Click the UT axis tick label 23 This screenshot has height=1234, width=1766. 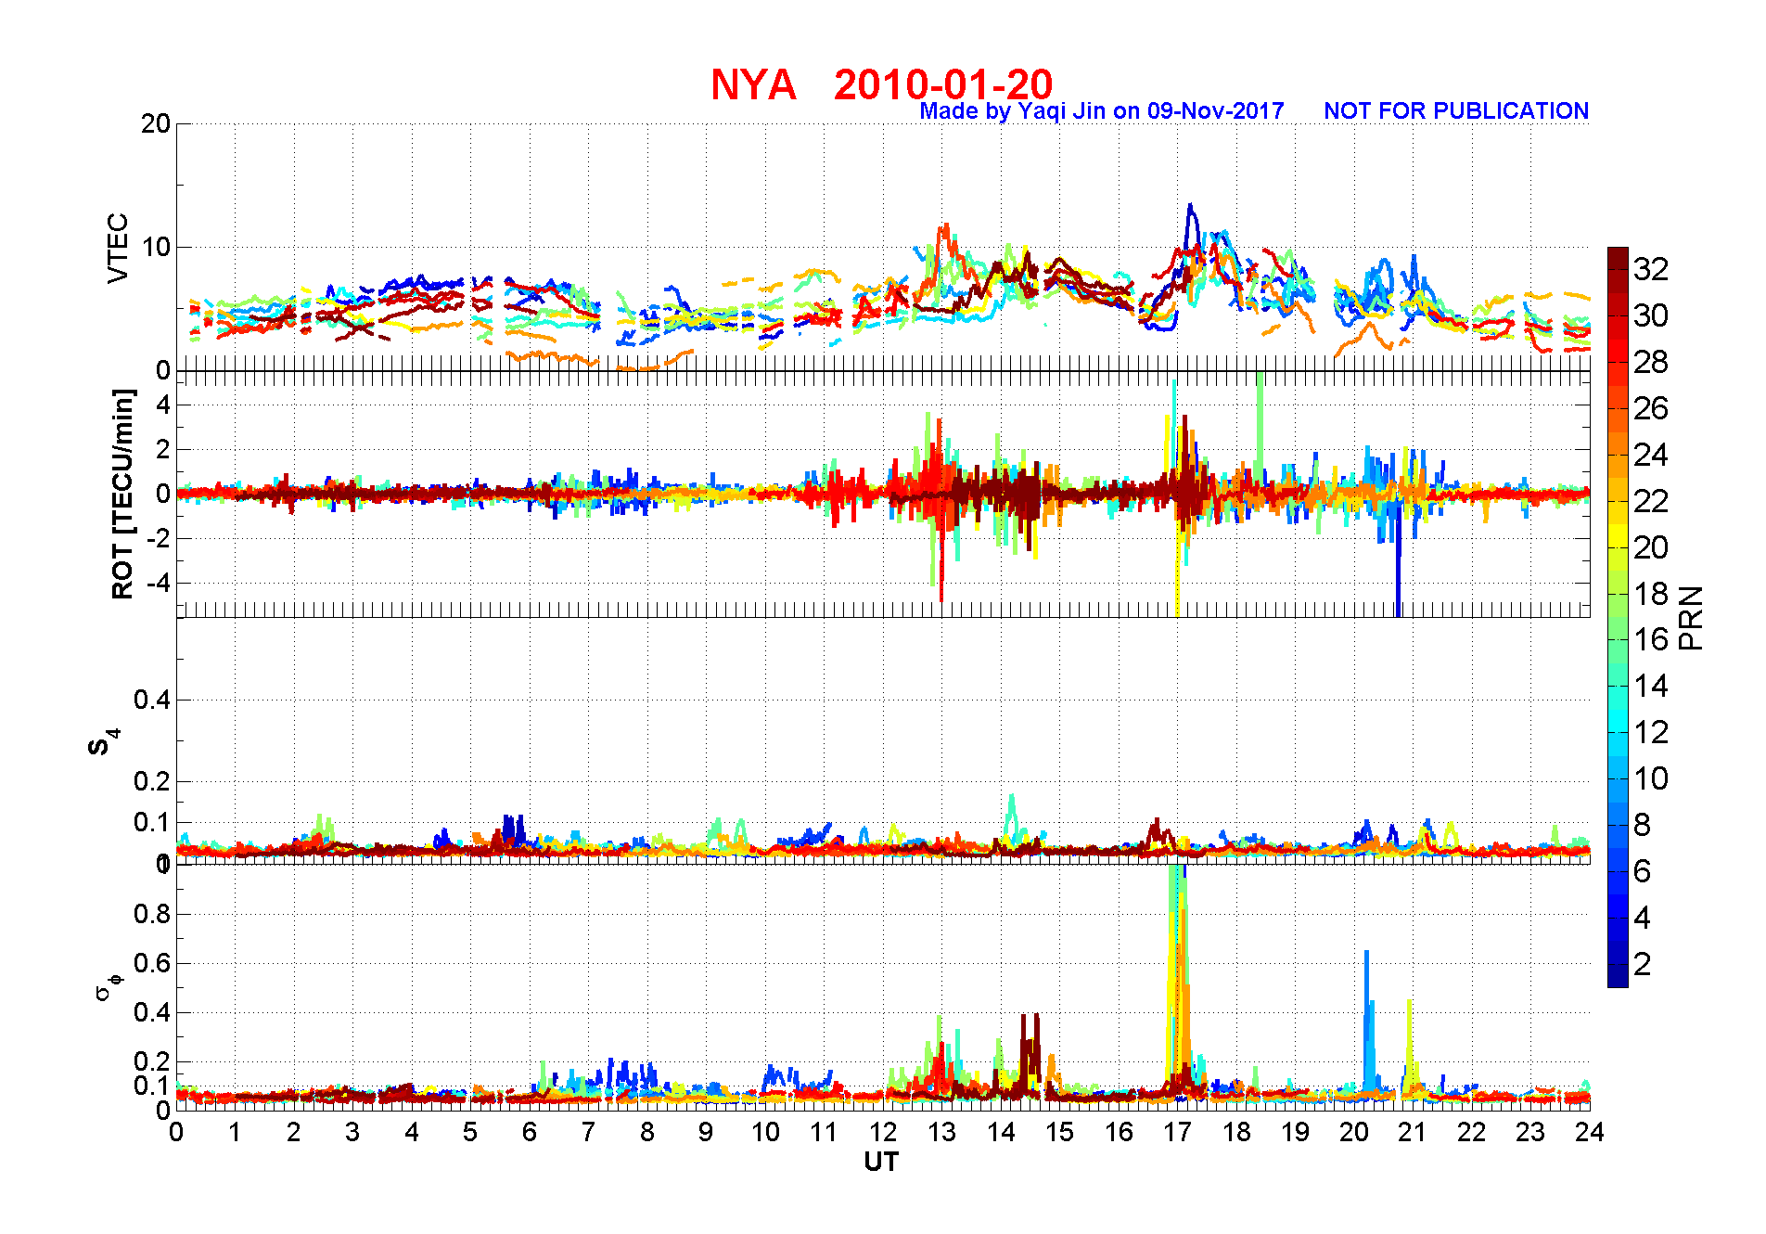(1530, 1132)
